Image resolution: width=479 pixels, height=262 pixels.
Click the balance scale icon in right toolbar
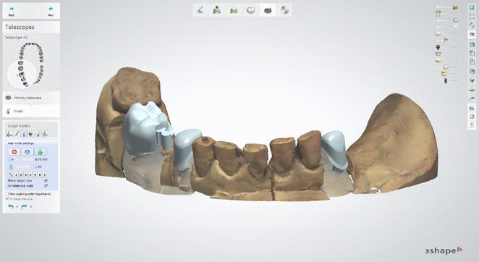(472, 89)
